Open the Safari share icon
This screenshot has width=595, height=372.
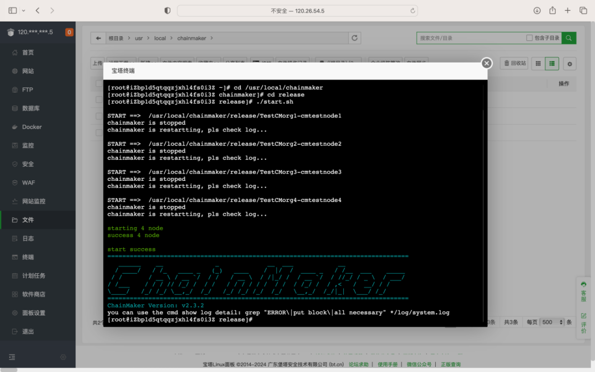[x=553, y=11]
